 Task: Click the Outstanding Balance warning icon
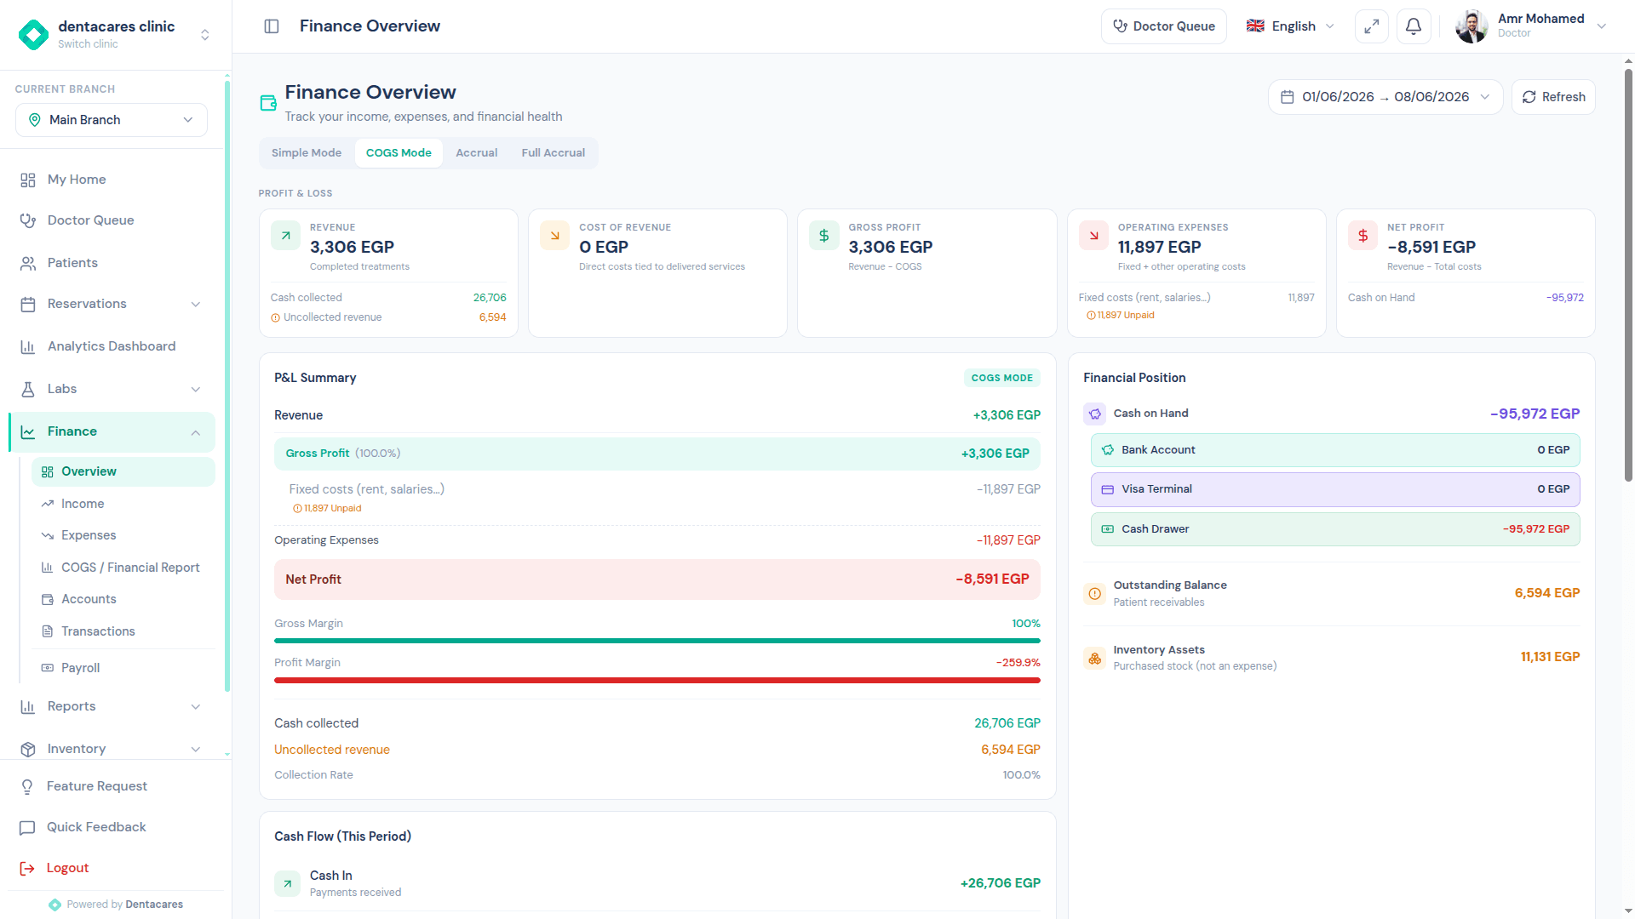[x=1094, y=593]
